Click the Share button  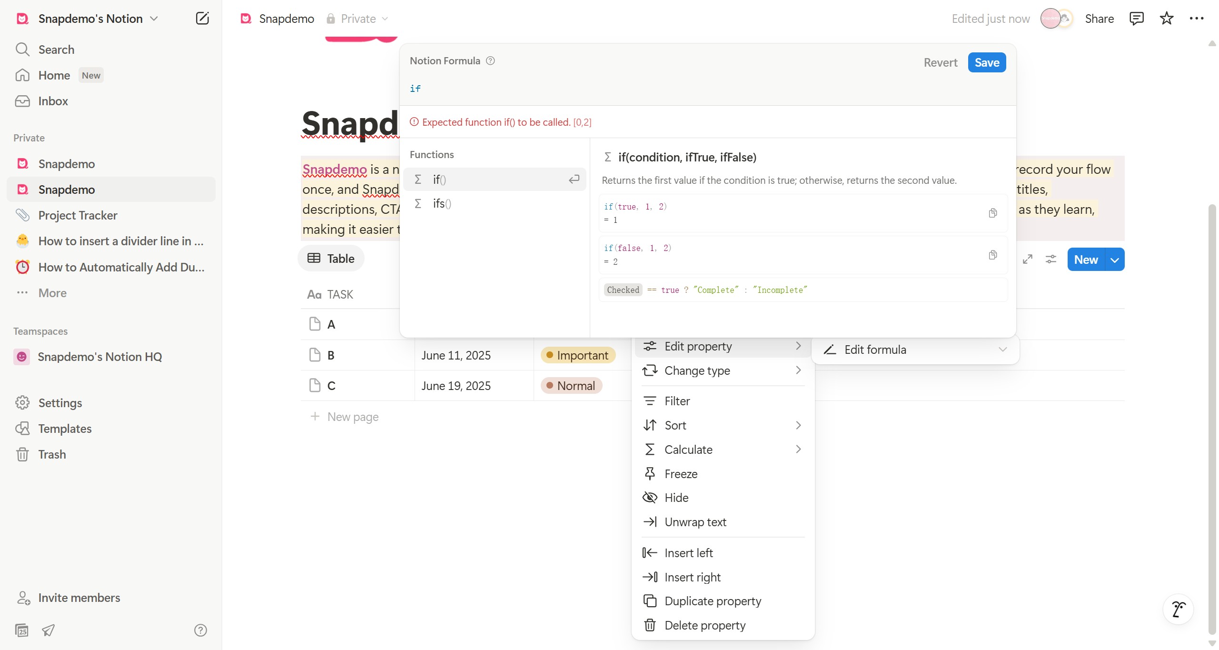pos(1099,19)
